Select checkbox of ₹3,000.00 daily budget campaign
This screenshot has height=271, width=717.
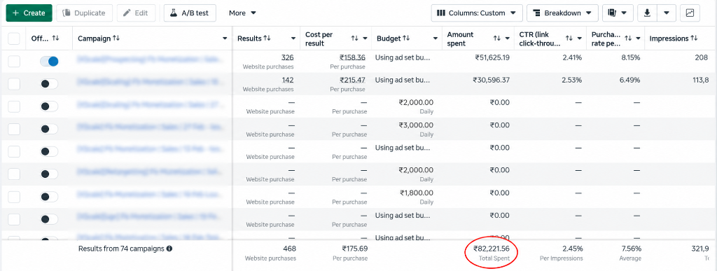click(x=14, y=129)
